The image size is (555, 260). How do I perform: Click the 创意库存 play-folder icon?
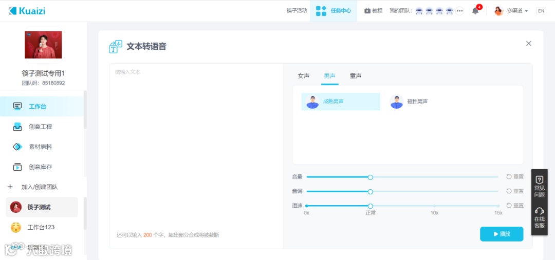coord(17,167)
